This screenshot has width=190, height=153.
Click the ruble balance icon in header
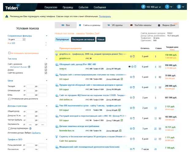(143, 6)
